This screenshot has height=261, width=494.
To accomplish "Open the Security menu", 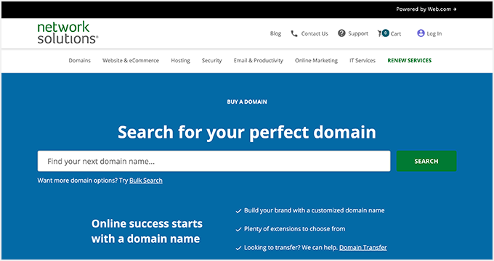I will tap(211, 60).
